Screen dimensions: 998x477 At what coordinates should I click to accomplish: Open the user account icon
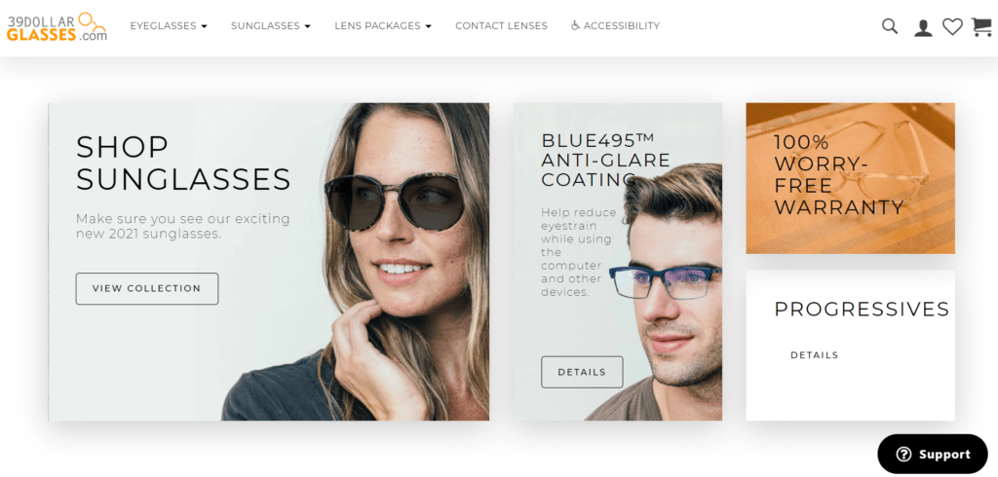coord(923,27)
